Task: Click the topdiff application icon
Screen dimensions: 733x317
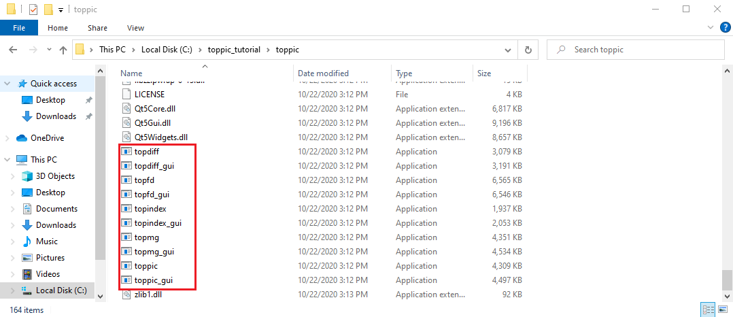Action: click(x=126, y=152)
